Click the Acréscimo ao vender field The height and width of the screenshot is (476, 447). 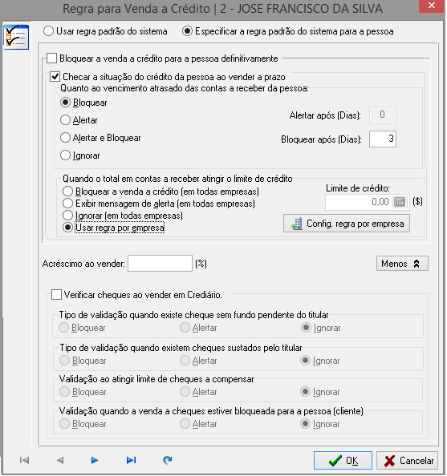pyautogui.click(x=160, y=263)
